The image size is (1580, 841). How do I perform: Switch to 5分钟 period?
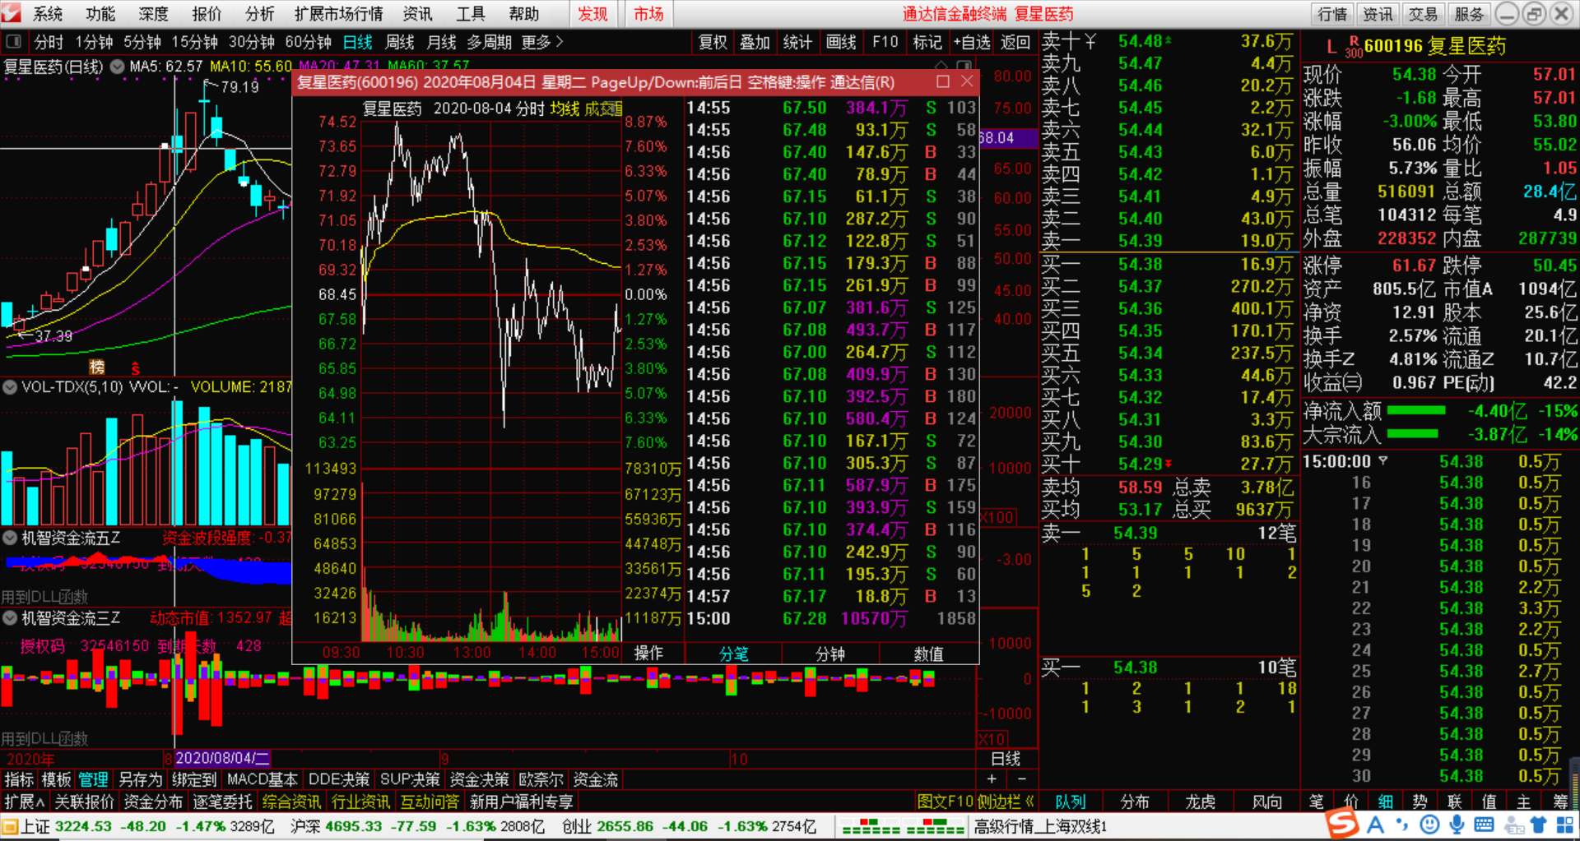142,41
